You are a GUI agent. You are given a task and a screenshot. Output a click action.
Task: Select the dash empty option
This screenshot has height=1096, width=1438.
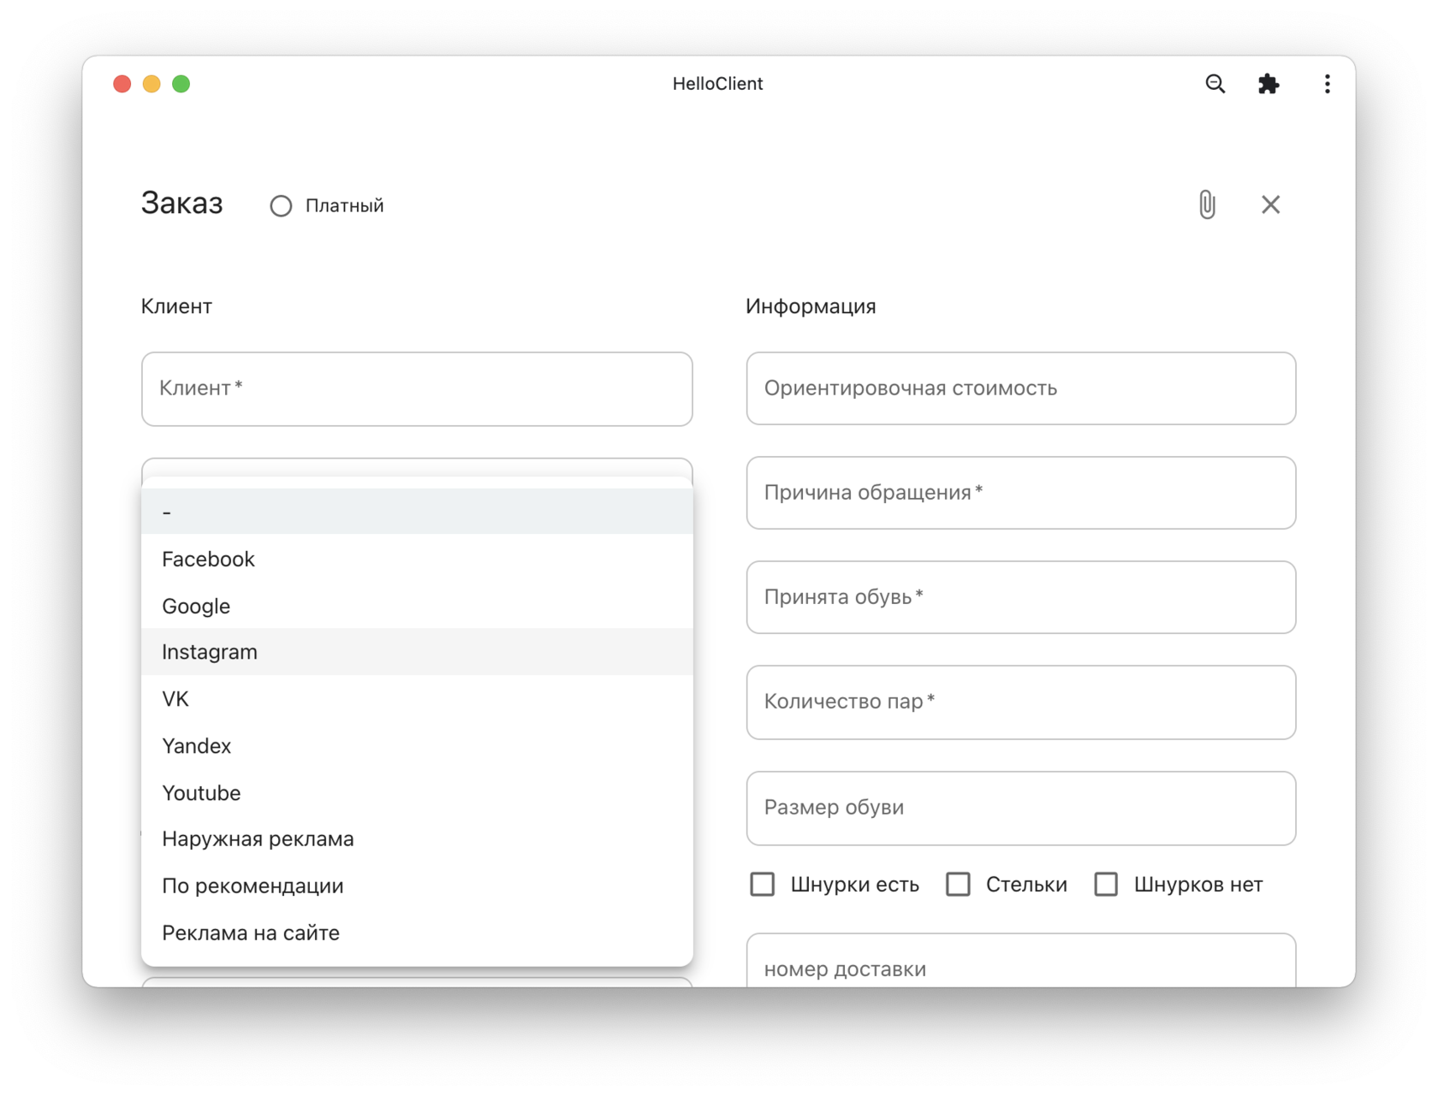(x=417, y=512)
